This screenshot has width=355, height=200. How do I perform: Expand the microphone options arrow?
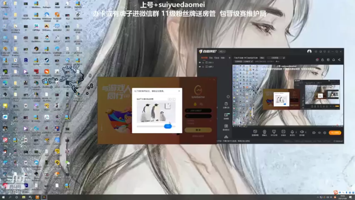pyautogui.click(x=296, y=132)
